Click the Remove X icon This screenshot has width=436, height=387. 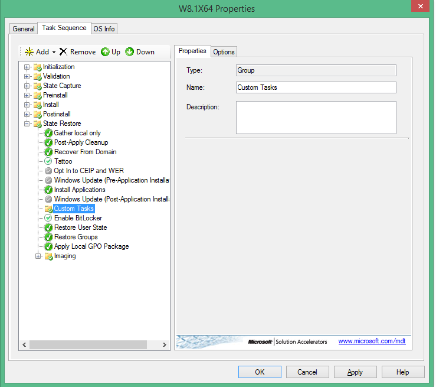[63, 52]
